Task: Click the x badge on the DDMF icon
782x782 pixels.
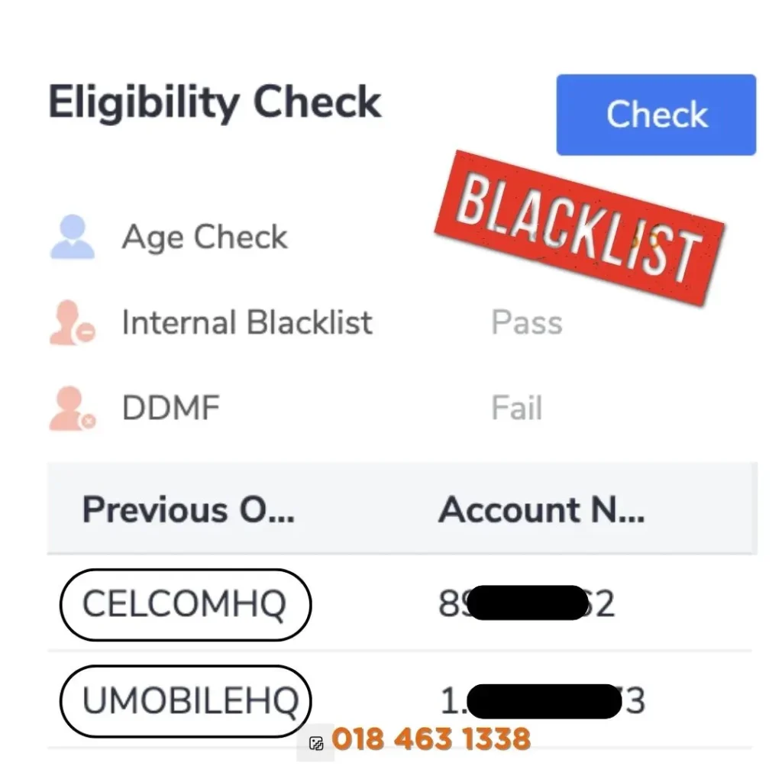Action: 86,421
